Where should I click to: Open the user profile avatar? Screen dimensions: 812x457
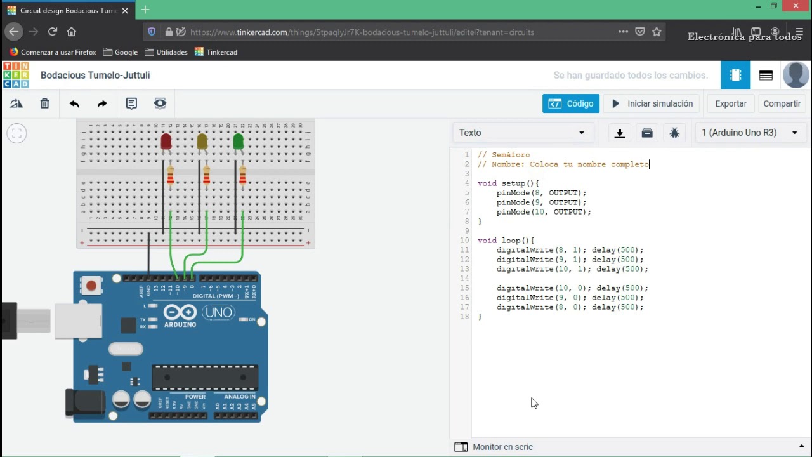tap(796, 75)
